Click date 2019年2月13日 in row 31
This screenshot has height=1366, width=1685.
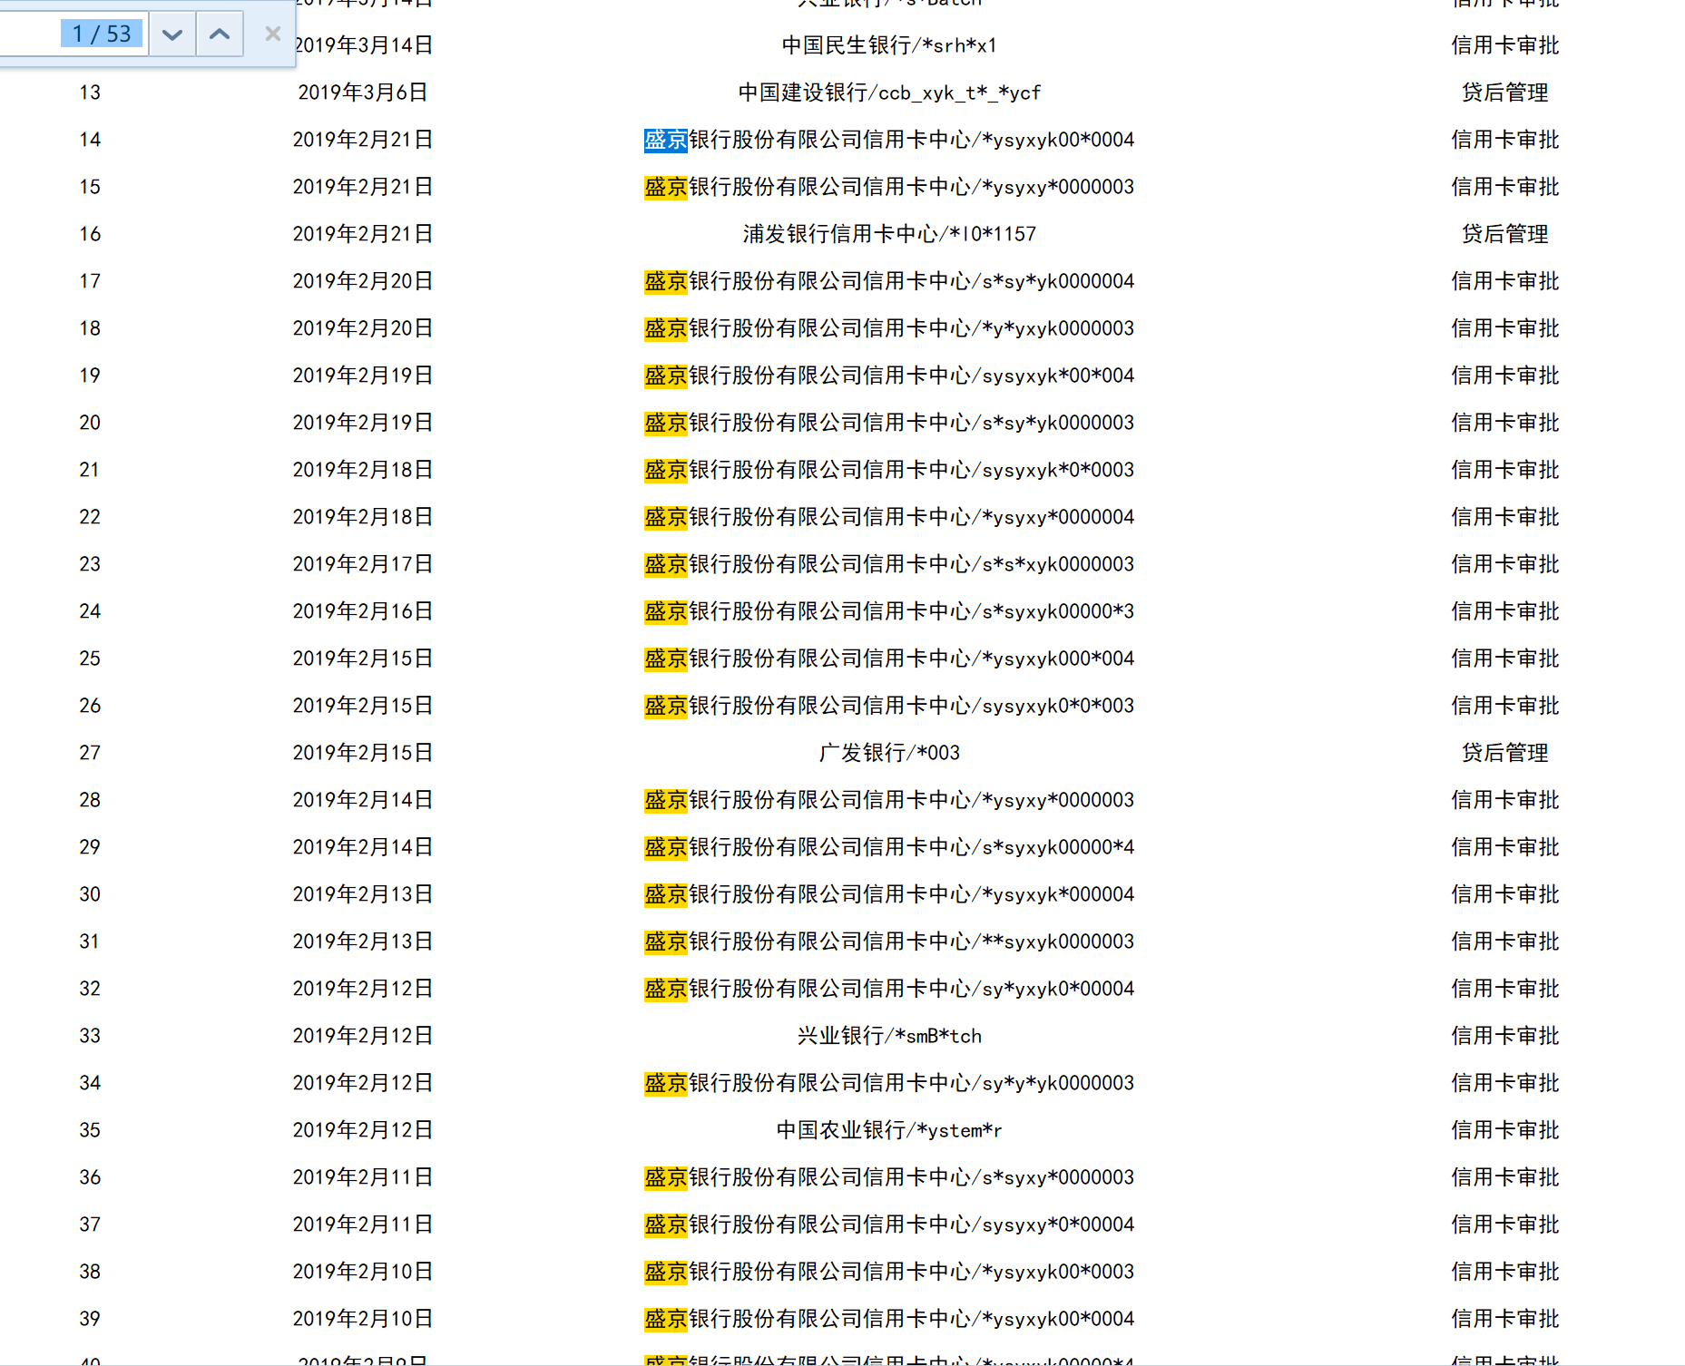(363, 942)
